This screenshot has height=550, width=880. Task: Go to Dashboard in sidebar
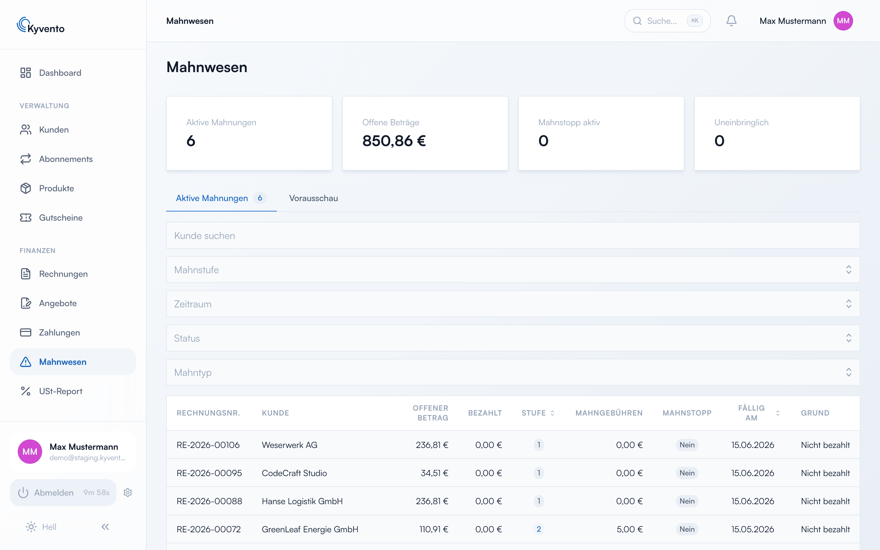(73, 73)
